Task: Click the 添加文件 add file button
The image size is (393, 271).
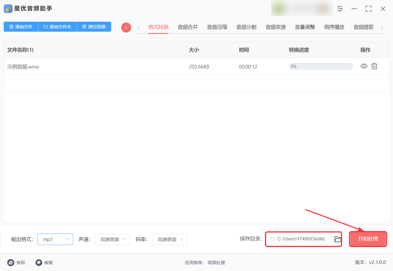Action: [21, 27]
